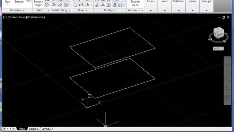The width and height of the screenshot is (234, 132).
Task: Open Section panel dialog launcher arrow
Action: point(142,11)
